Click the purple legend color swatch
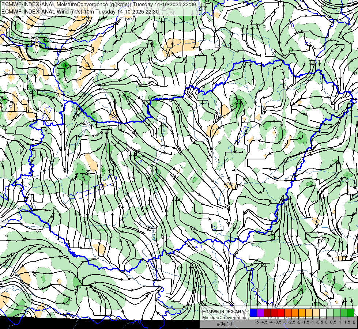Image resolution: width=358 pixels, height=329 pixels. click(x=260, y=313)
